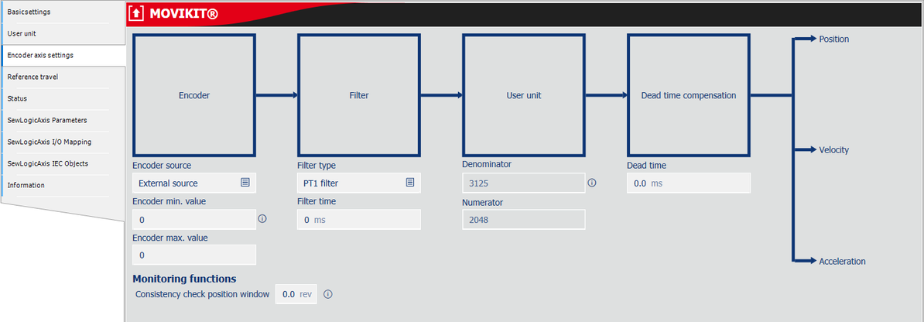Click the Encoder max. value field
The height and width of the screenshot is (322, 924).
[x=193, y=255]
